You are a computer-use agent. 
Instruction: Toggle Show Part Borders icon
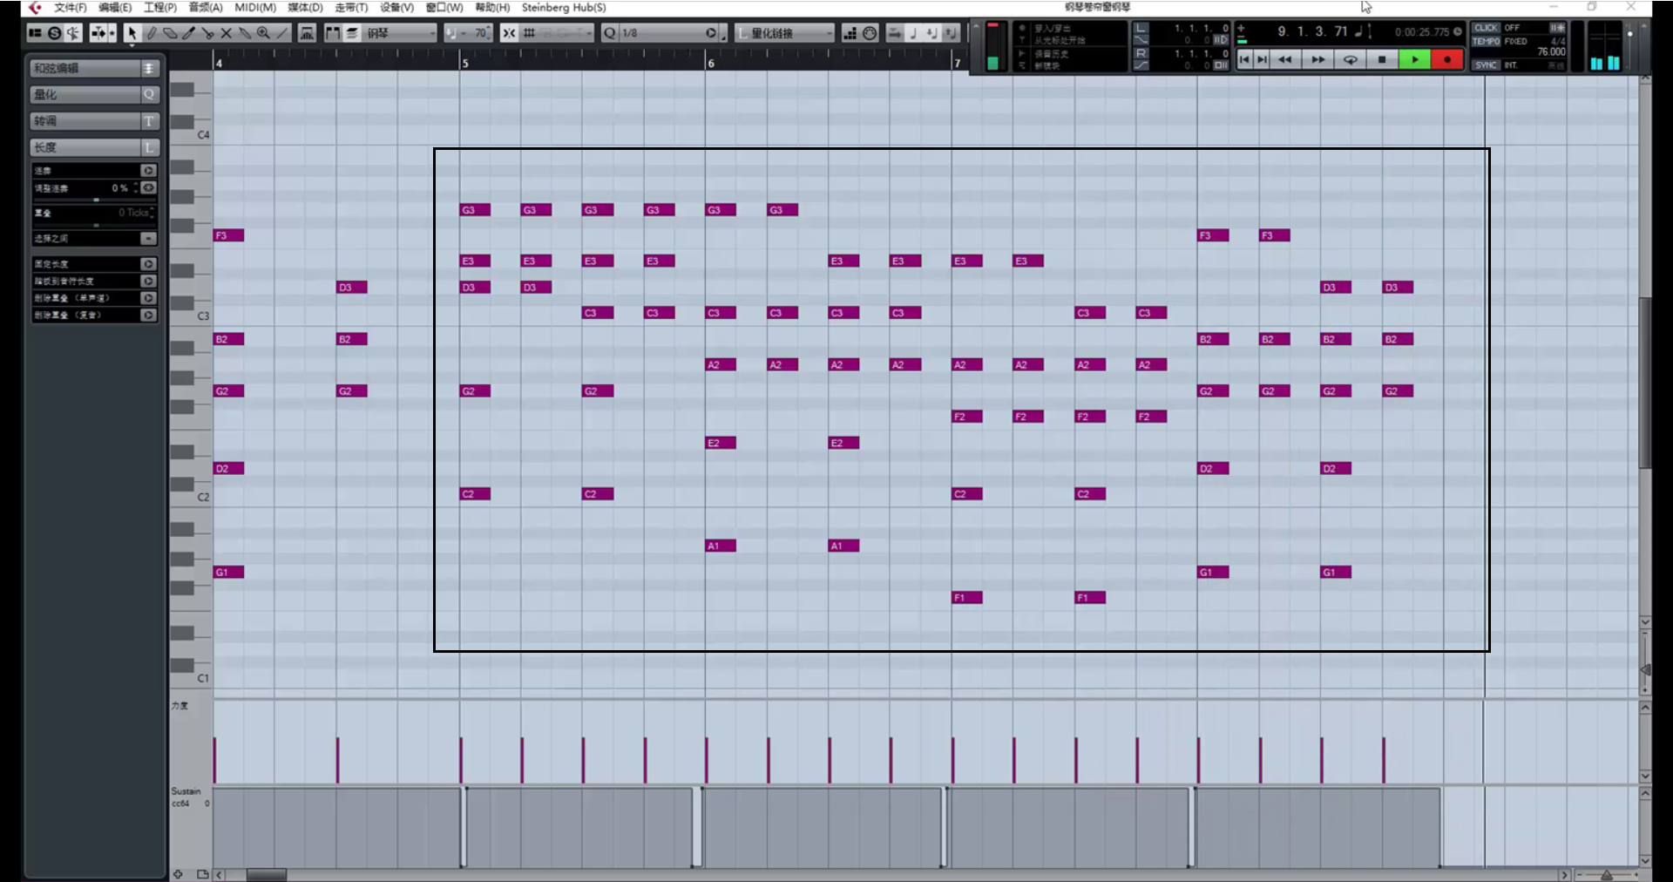tap(333, 33)
